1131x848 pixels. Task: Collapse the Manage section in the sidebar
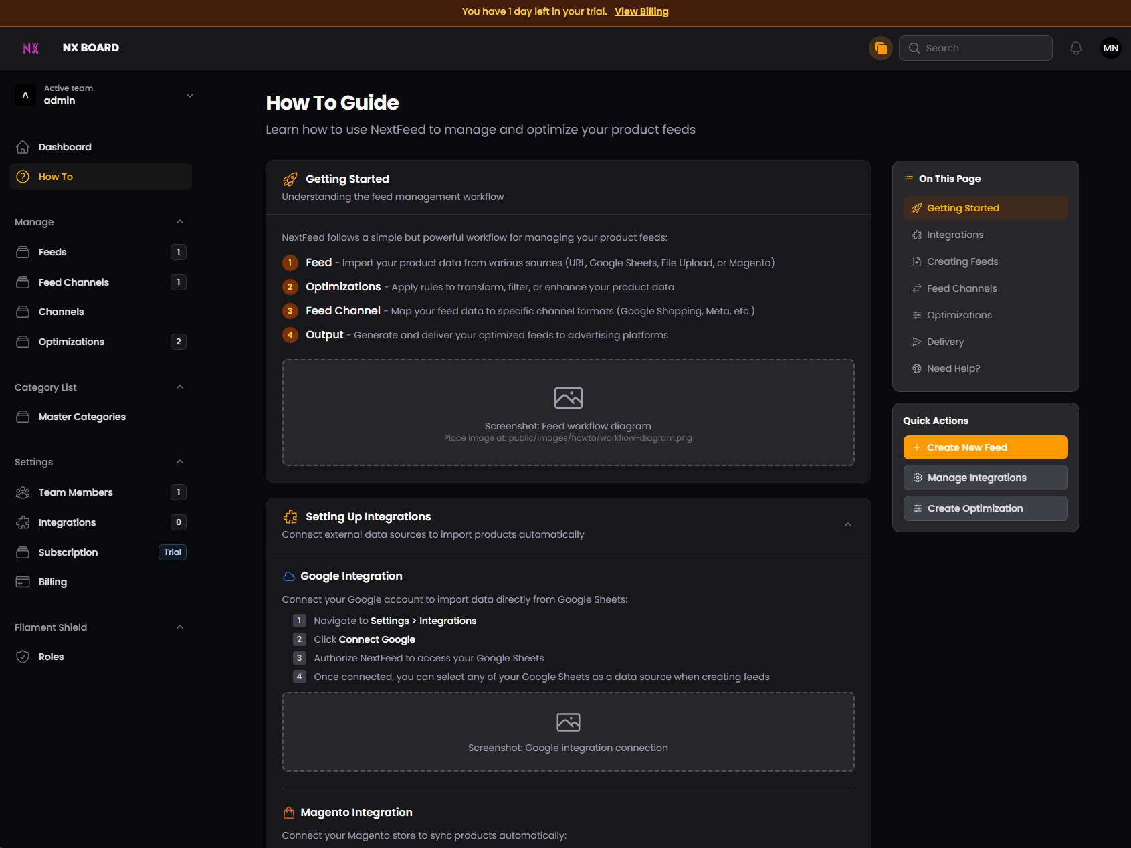[179, 221]
